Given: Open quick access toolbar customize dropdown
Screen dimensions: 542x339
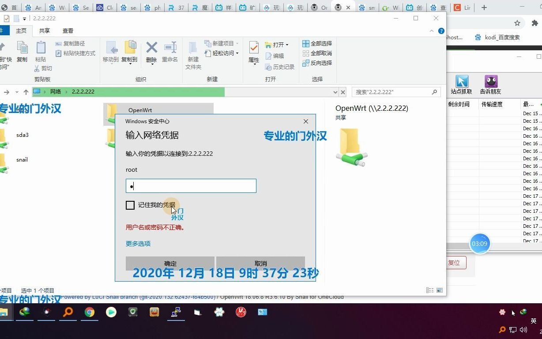Looking at the screenshot, I should pos(25,19).
